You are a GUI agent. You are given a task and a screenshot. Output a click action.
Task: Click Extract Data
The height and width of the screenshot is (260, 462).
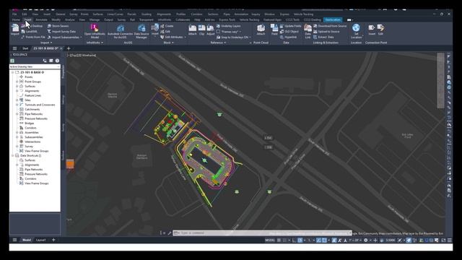click(323, 37)
